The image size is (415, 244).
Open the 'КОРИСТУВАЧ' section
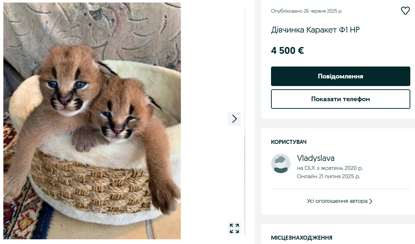point(289,142)
